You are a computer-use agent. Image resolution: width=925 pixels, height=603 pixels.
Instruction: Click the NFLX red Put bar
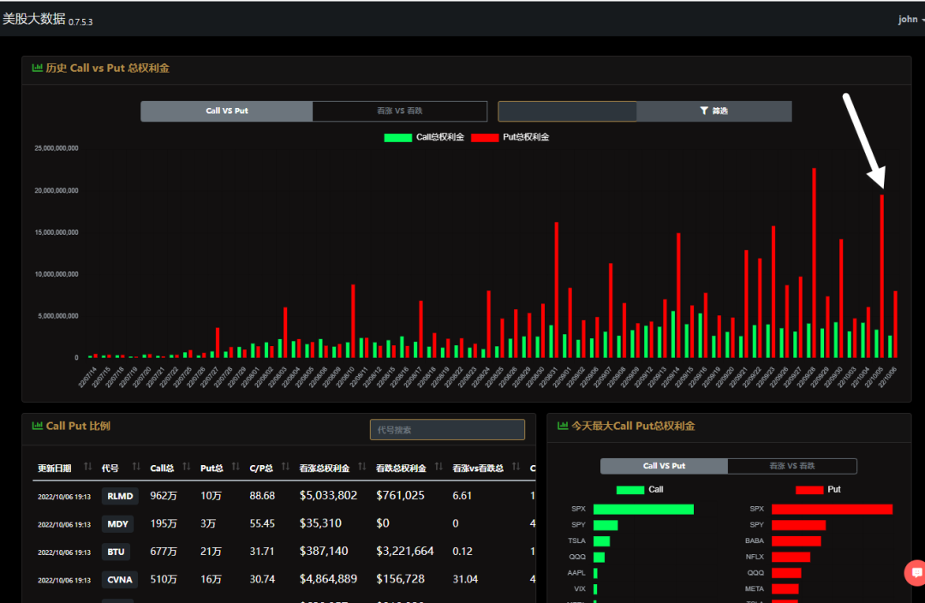point(791,557)
